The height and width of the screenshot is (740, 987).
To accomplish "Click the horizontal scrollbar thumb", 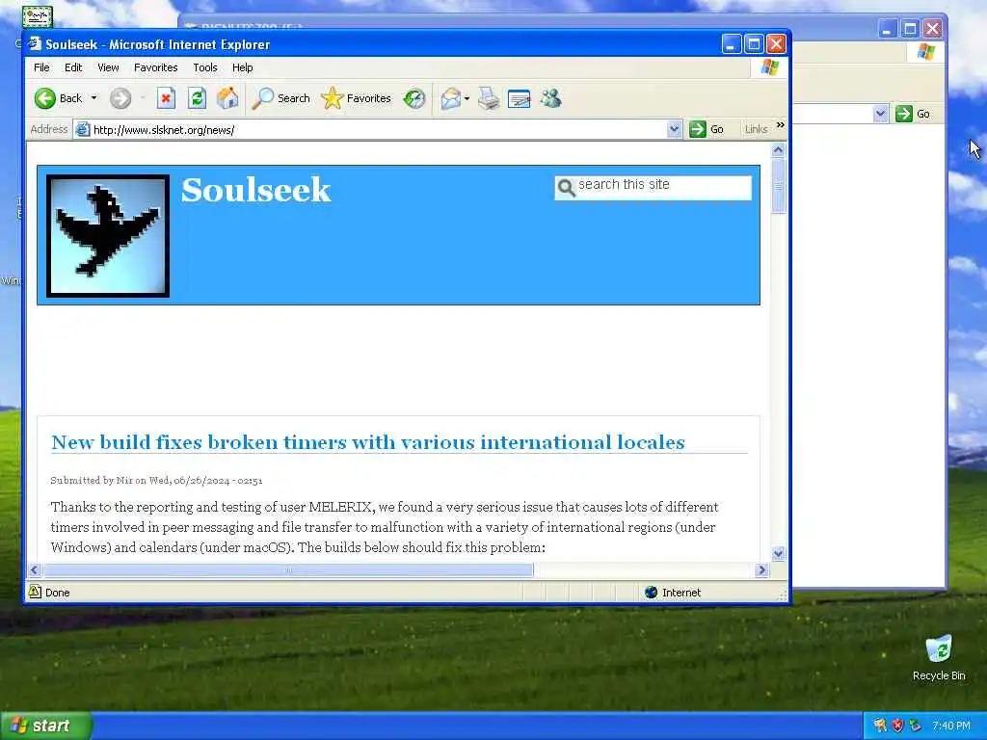I will pos(288,570).
